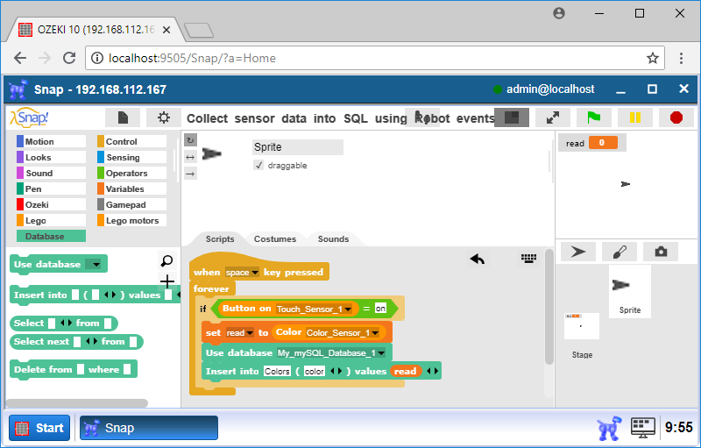Toggle keyboard entry icon in scripts
This screenshot has width=701, height=448.
[529, 258]
